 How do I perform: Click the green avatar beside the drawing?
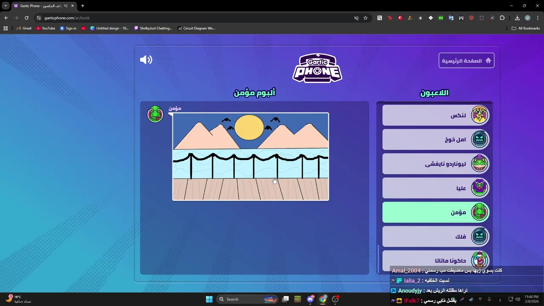point(155,114)
